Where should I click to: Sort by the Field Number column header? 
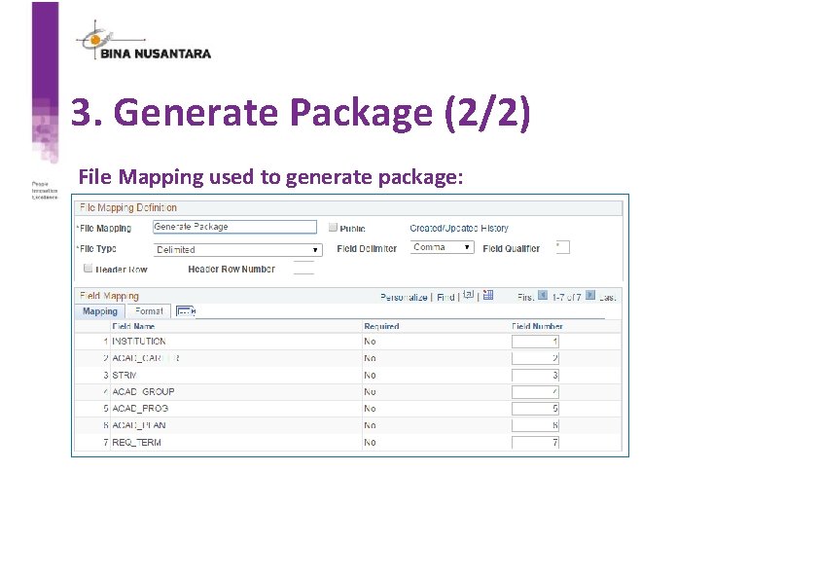(x=536, y=326)
